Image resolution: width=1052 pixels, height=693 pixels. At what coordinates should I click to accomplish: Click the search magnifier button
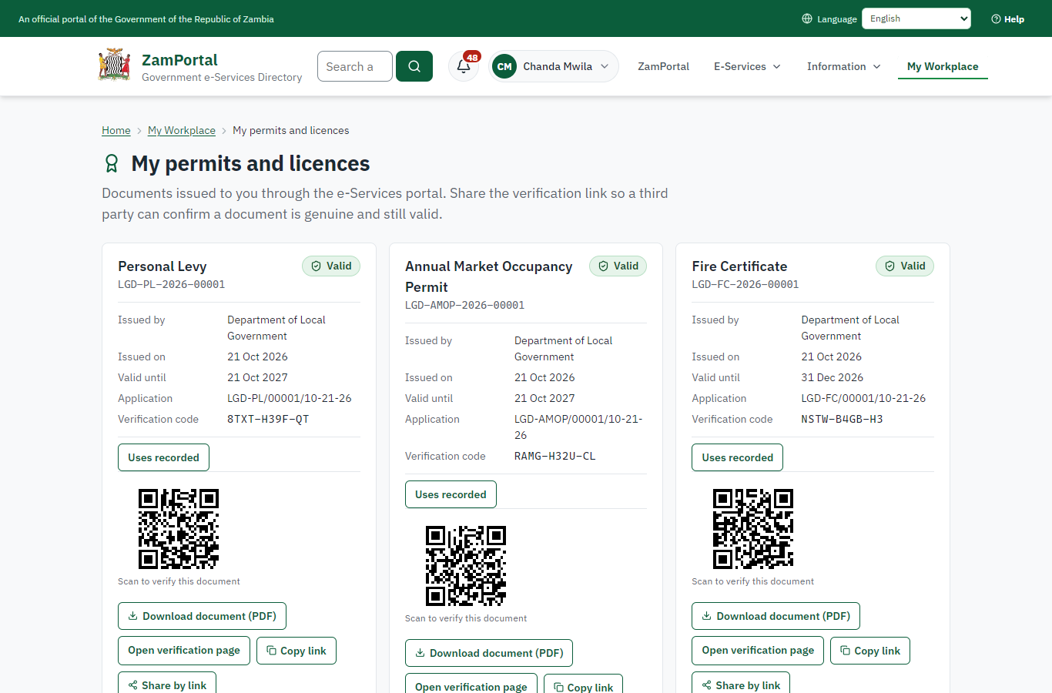[414, 66]
